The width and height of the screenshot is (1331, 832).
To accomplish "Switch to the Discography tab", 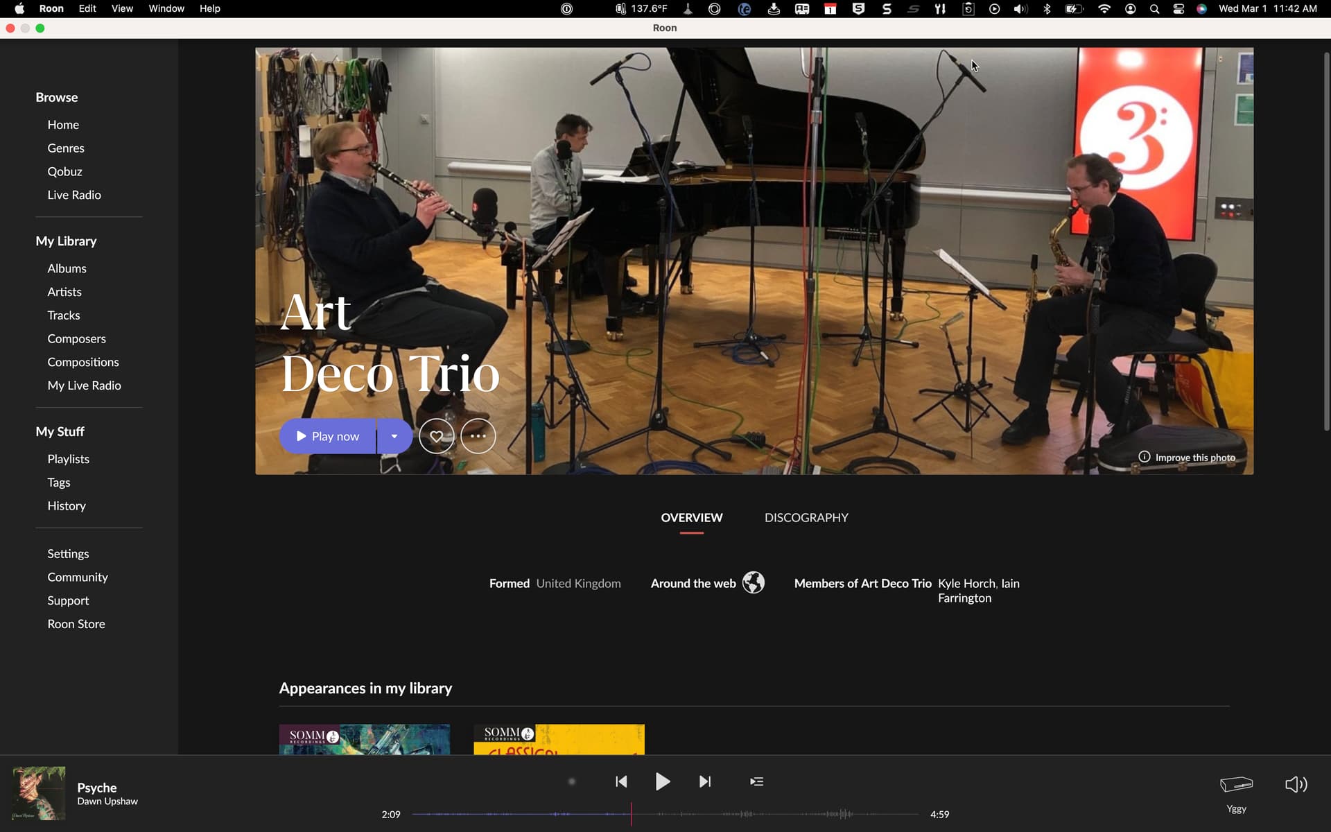I will click(x=806, y=518).
